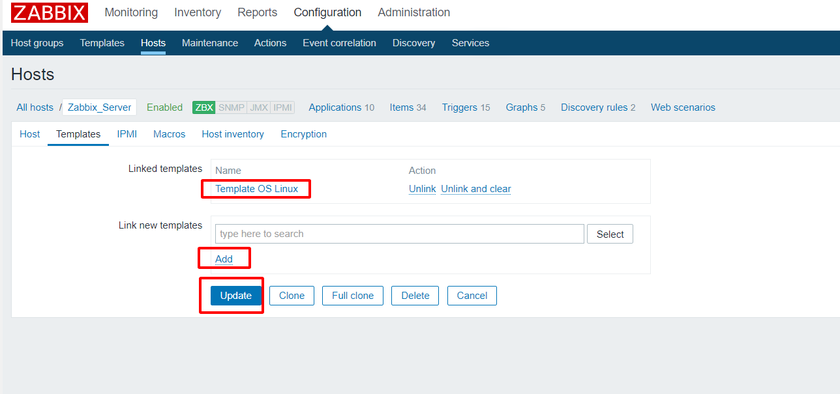Open the Discovery section
The image size is (840, 394).
414,43
